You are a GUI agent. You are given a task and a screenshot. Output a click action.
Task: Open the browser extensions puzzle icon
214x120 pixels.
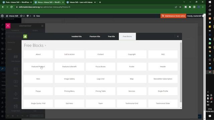(190, 7)
